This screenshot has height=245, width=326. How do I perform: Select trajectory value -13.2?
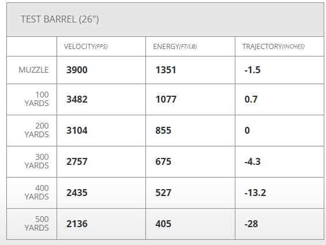(255, 193)
